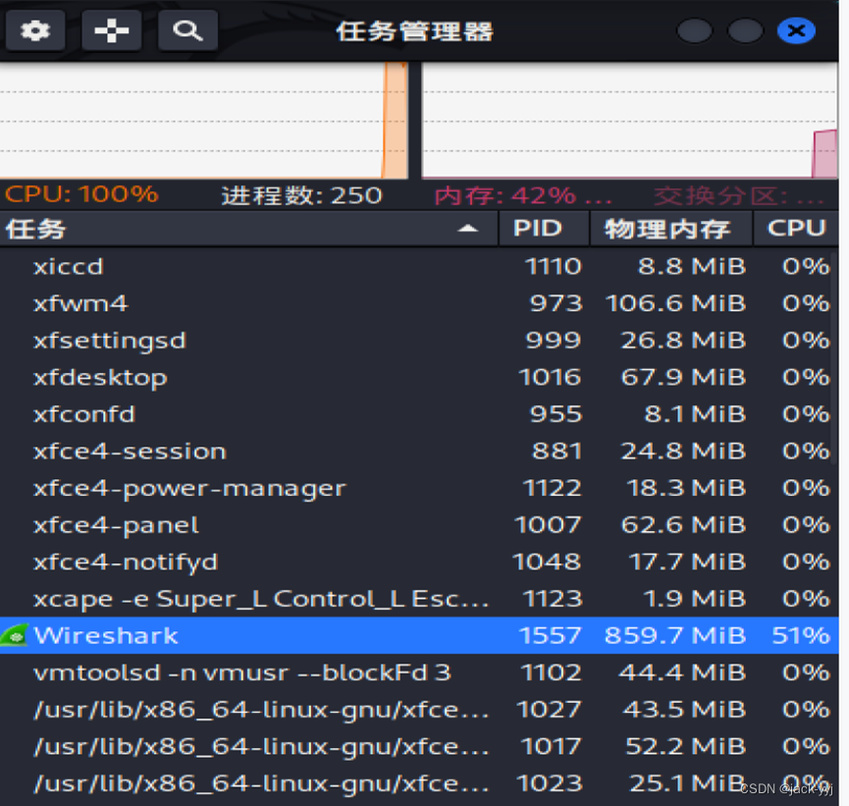
Task: Click Wireshark's 51% CPU value
Action: pos(801,635)
